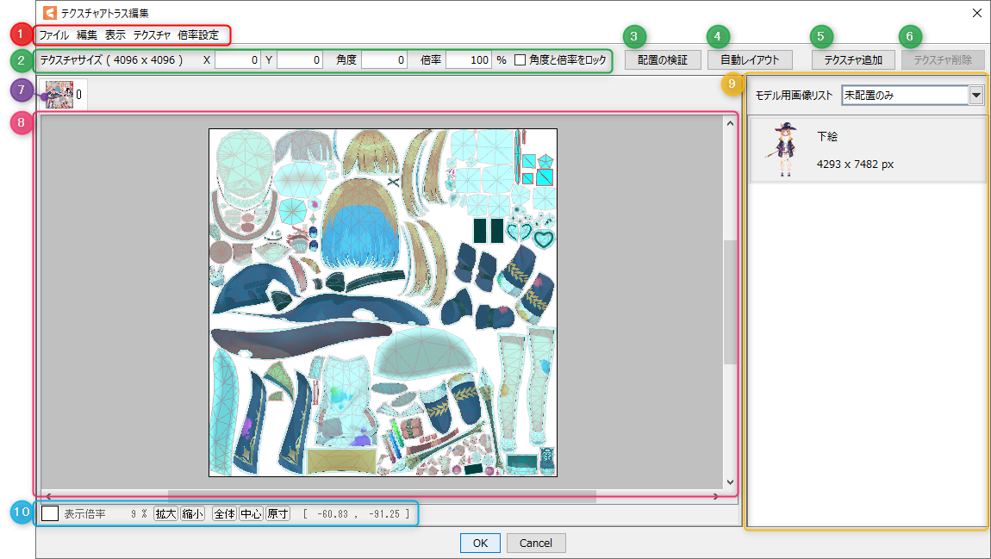Click the 表示倍率 9 % label

105,514
